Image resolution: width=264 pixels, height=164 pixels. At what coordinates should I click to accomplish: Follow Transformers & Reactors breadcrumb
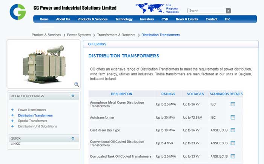116,35
